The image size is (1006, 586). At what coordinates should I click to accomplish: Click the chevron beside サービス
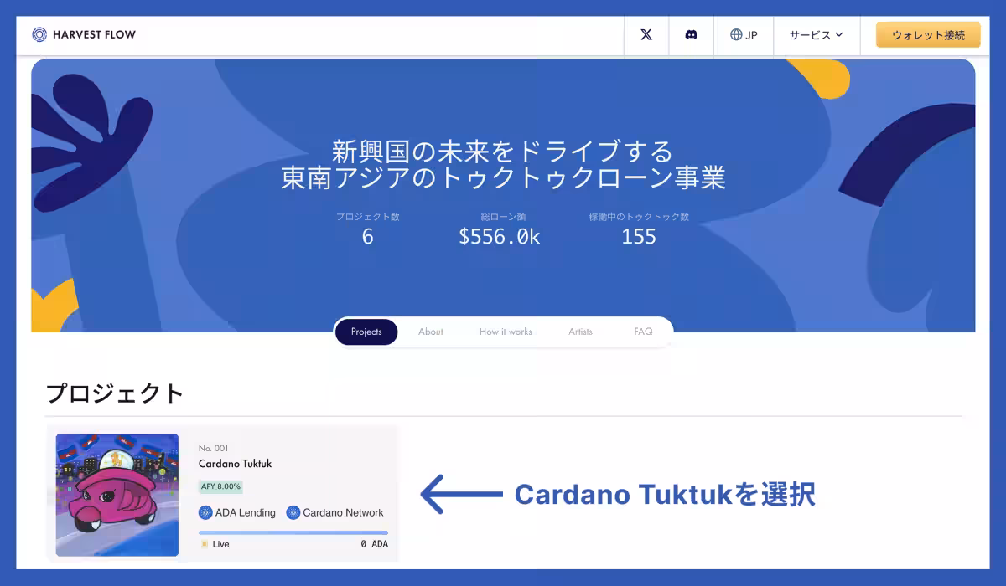(x=839, y=35)
